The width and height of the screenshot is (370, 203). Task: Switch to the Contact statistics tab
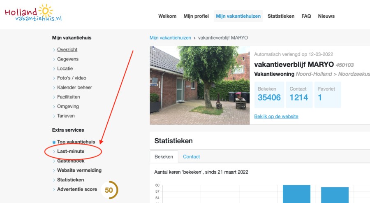(x=191, y=156)
